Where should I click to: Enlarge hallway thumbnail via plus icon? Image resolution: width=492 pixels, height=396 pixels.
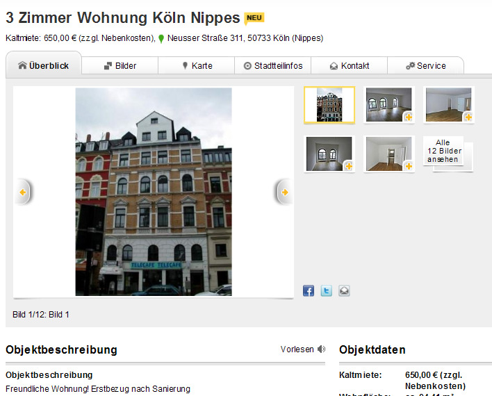(x=409, y=166)
